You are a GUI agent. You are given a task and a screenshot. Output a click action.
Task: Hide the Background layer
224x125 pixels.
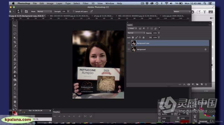[x=129, y=49]
